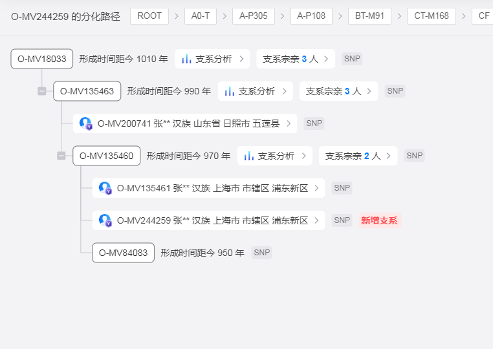493x349 pixels.
Task: Open 支系宗亲 3 人 for O-MV135463
Action: pos(338,91)
